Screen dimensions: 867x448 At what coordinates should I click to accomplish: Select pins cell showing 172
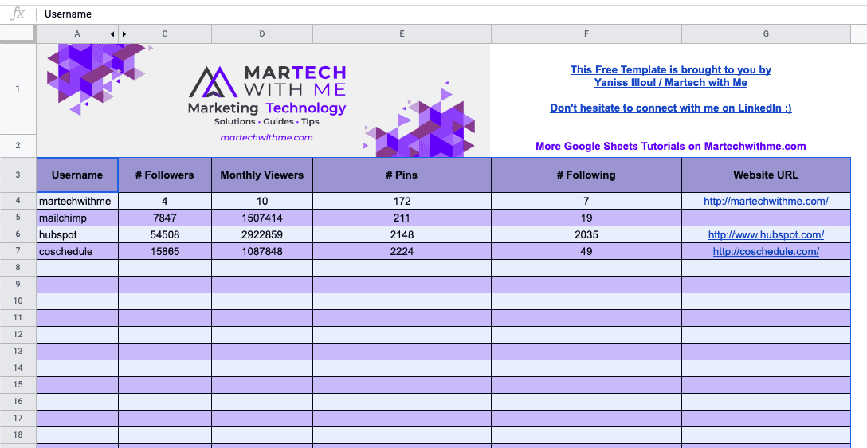[x=402, y=202]
